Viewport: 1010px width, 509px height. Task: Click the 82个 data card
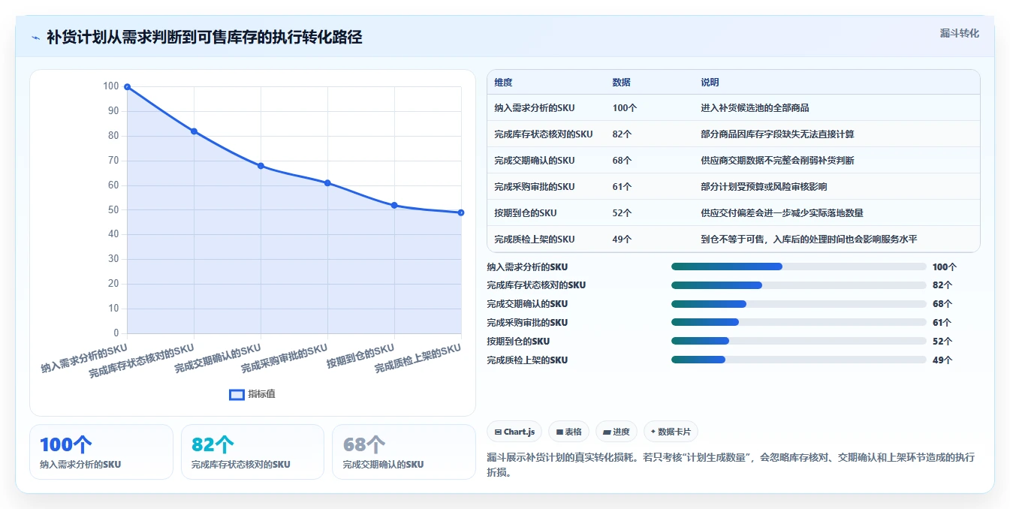(252, 452)
